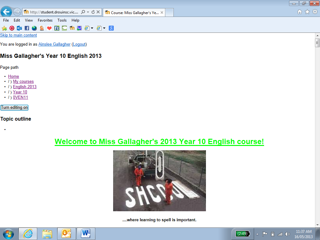This screenshot has height=240, width=320.
Task: Open the Edit menu
Action: coord(17,20)
